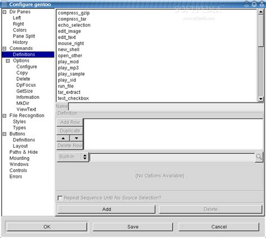Select play_mod in command list
The width and height of the screenshot is (266, 238).
(x=68, y=62)
